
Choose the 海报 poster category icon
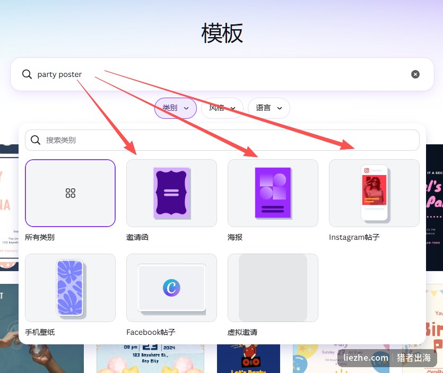point(273,193)
